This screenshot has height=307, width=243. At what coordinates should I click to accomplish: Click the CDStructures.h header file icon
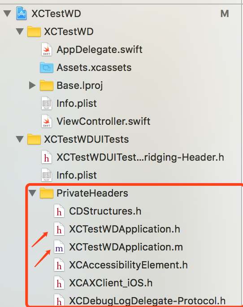59,211
